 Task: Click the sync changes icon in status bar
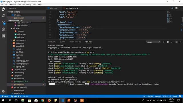(12, 96)
